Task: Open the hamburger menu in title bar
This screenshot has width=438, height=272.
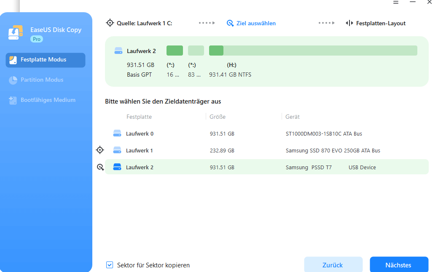Action: pos(396,2)
